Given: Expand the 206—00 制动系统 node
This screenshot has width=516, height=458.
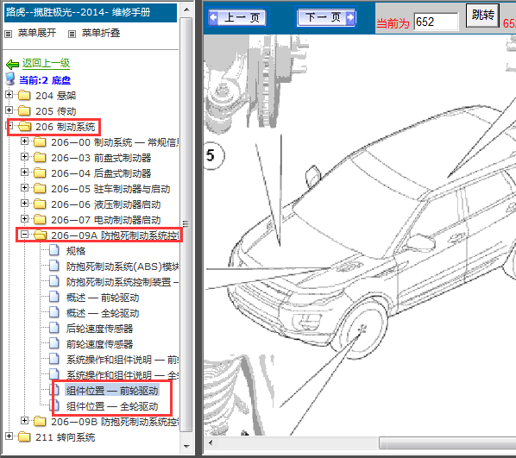Looking at the screenshot, I should coord(24,141).
